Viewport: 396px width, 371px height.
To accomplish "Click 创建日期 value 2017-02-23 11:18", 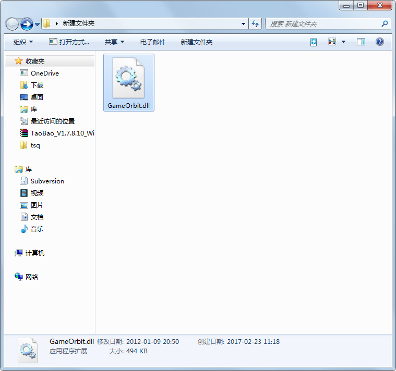I will point(254,342).
